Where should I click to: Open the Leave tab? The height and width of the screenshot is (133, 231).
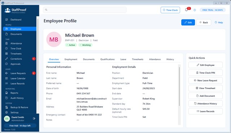pos(123,59)
